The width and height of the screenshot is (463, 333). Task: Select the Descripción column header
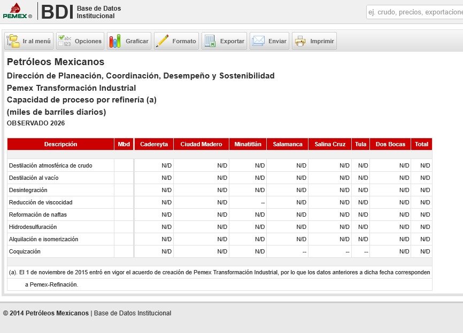[x=60, y=144]
